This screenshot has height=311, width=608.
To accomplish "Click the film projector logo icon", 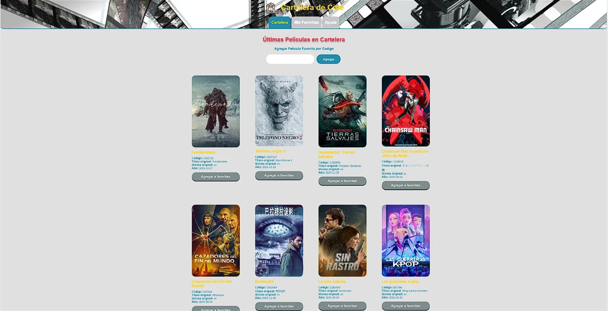I will [x=272, y=8].
